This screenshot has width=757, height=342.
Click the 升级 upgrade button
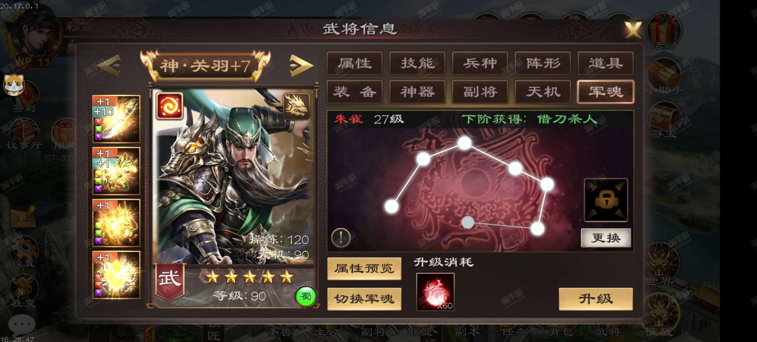click(595, 299)
